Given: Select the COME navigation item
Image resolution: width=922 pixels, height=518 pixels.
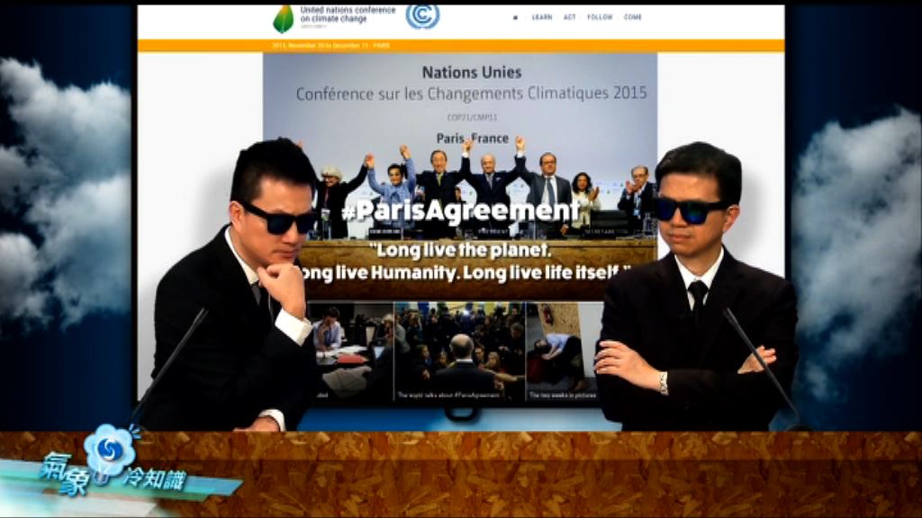Looking at the screenshot, I should [632, 17].
